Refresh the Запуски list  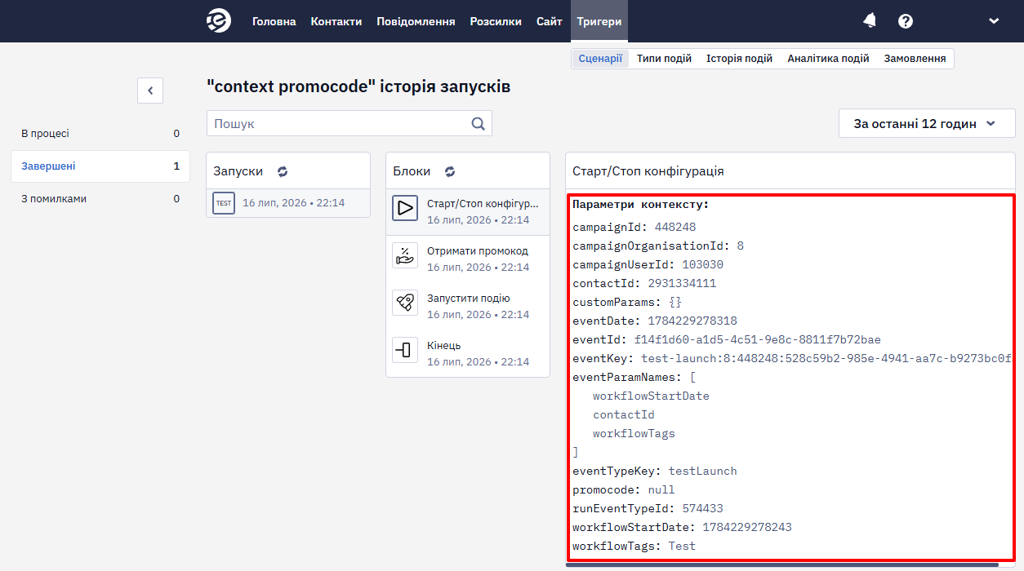(x=283, y=171)
